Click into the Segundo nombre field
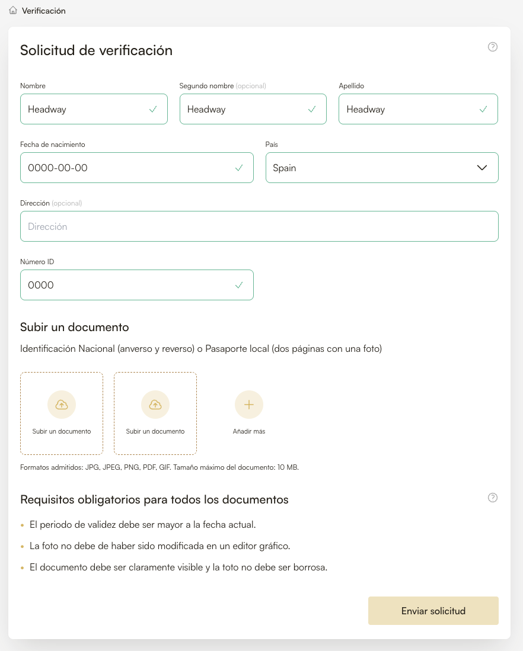Viewport: 523px width, 651px height. click(x=243, y=109)
